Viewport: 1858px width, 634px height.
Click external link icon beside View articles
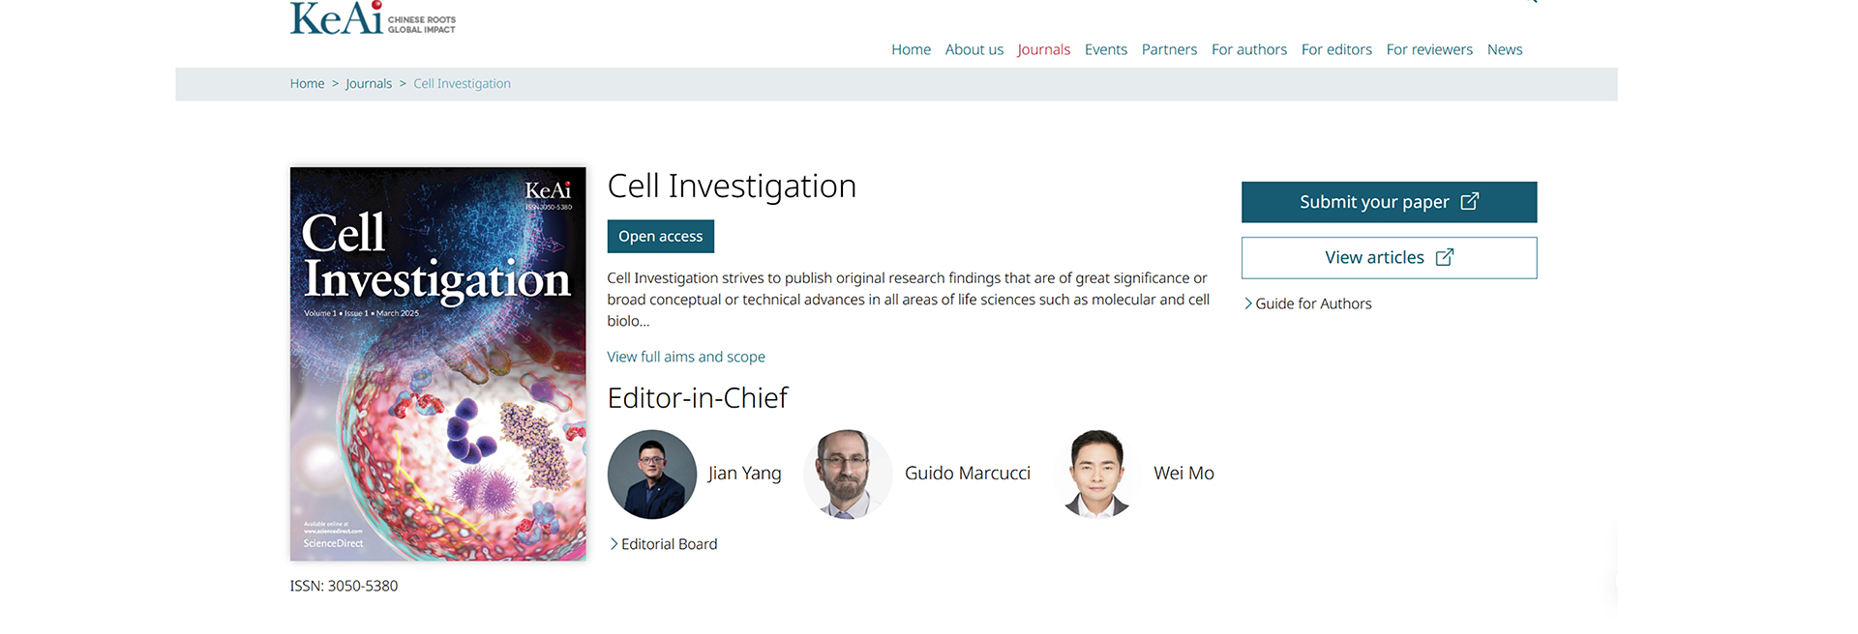click(x=1444, y=257)
